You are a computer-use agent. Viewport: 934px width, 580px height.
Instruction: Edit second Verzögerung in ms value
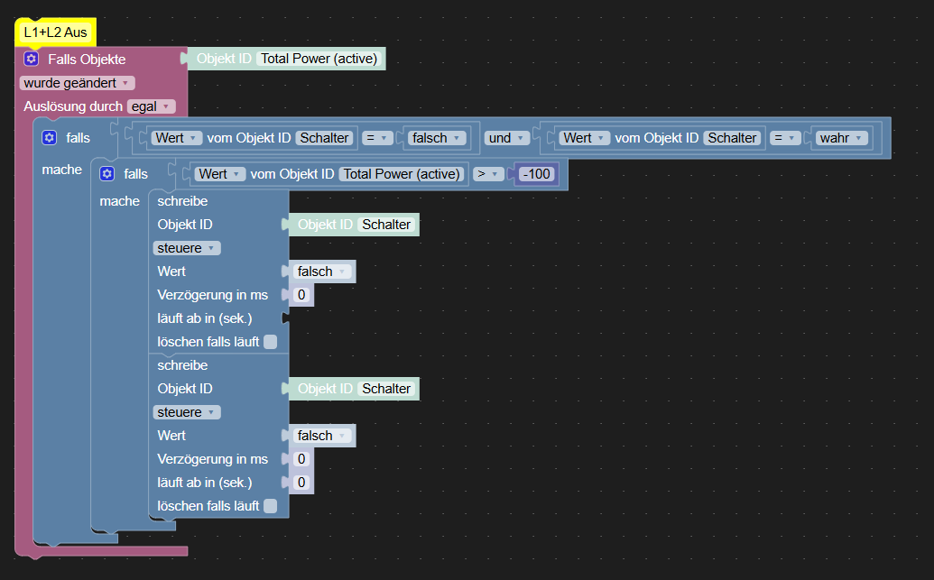click(x=301, y=459)
